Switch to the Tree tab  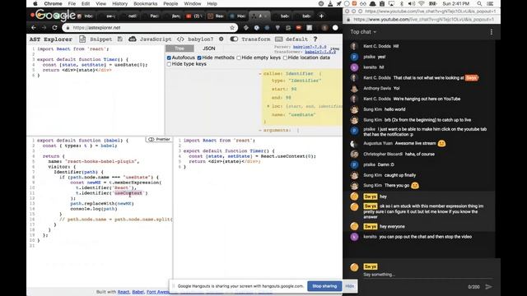pos(180,49)
